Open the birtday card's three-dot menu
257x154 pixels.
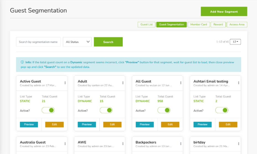pos(239,144)
